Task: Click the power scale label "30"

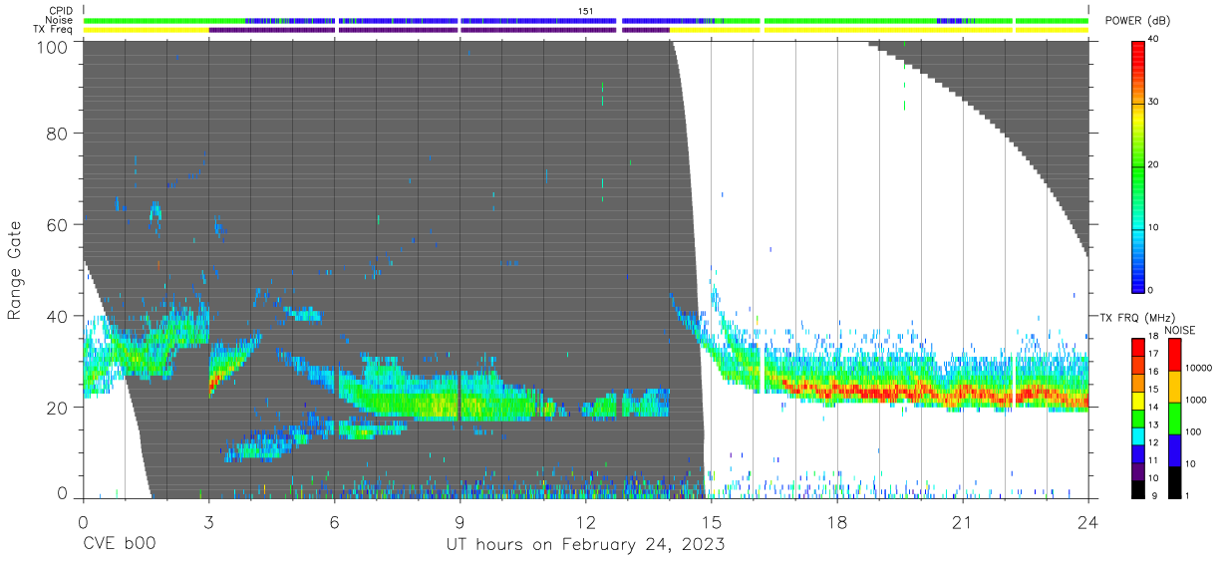Action: coord(1153,102)
